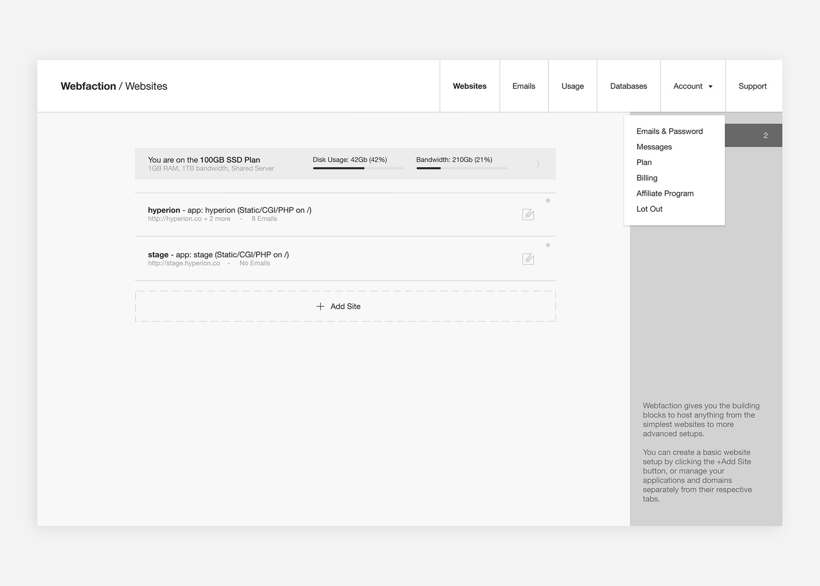This screenshot has height=586, width=820.
Task: Click the 'Disk Usage: 42Gb (42%)' label
Action: (350, 159)
